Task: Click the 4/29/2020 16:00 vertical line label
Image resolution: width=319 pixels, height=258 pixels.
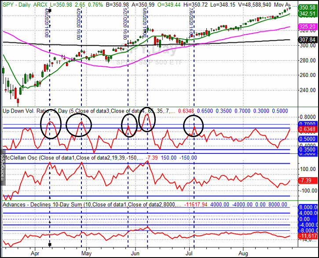Action: point(78,24)
